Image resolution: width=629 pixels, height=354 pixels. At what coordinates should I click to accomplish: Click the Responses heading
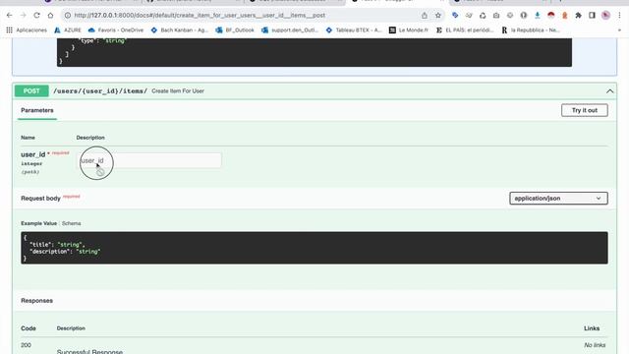pos(37,301)
